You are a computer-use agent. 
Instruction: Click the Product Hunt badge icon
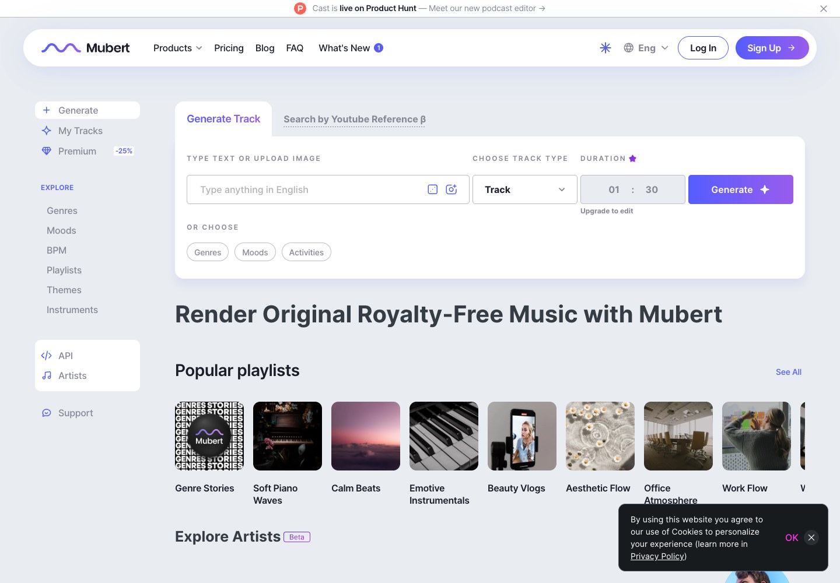(300, 8)
